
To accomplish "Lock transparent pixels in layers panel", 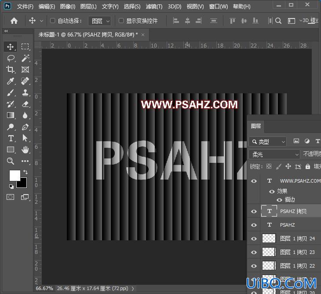I will 269,166.
